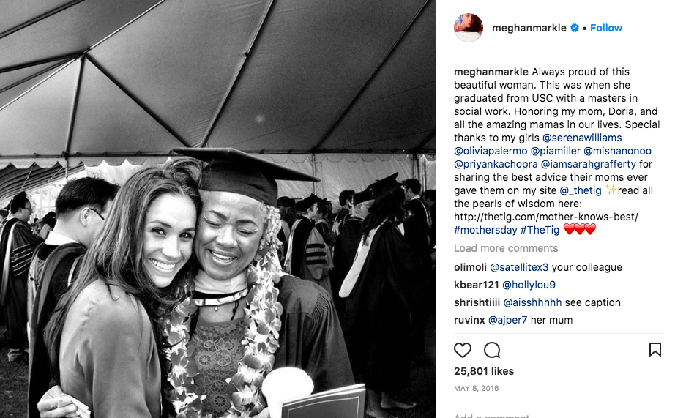Image resolution: width=675 pixels, height=418 pixels.
Task: Open @mishanonoo mention link
Action: pos(617,151)
